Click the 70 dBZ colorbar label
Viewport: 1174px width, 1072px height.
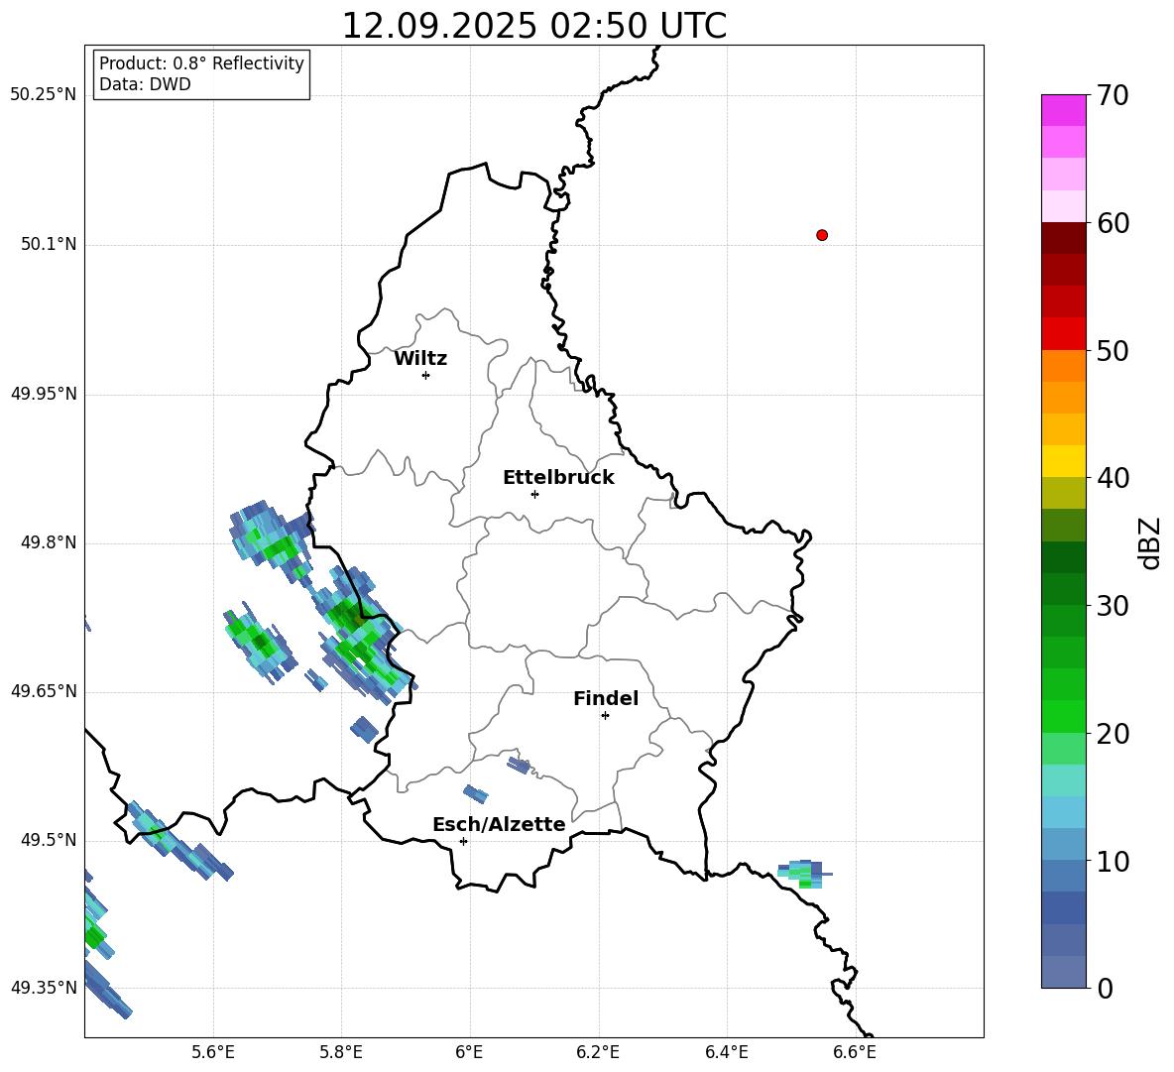point(1113,96)
